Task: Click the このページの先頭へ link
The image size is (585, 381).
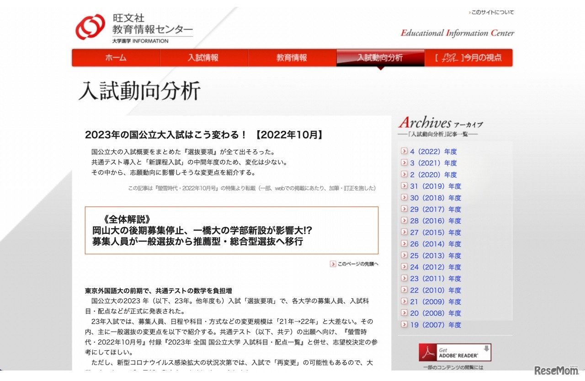Action: (x=357, y=264)
